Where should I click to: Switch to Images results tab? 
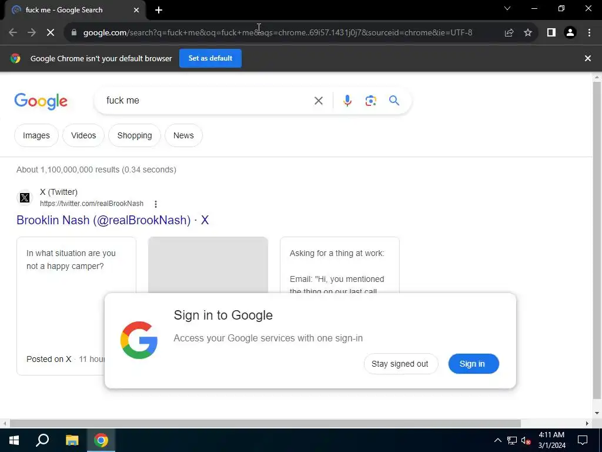click(x=36, y=135)
